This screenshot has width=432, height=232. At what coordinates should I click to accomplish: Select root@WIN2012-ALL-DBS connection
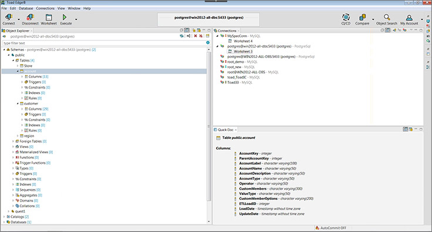[x=252, y=72]
